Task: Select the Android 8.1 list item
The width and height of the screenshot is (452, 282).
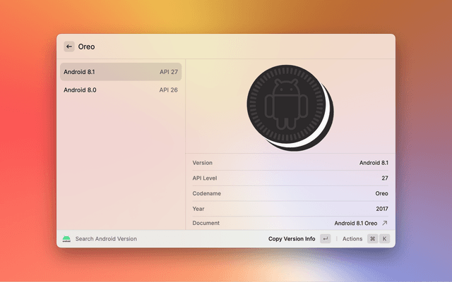Action: point(120,71)
